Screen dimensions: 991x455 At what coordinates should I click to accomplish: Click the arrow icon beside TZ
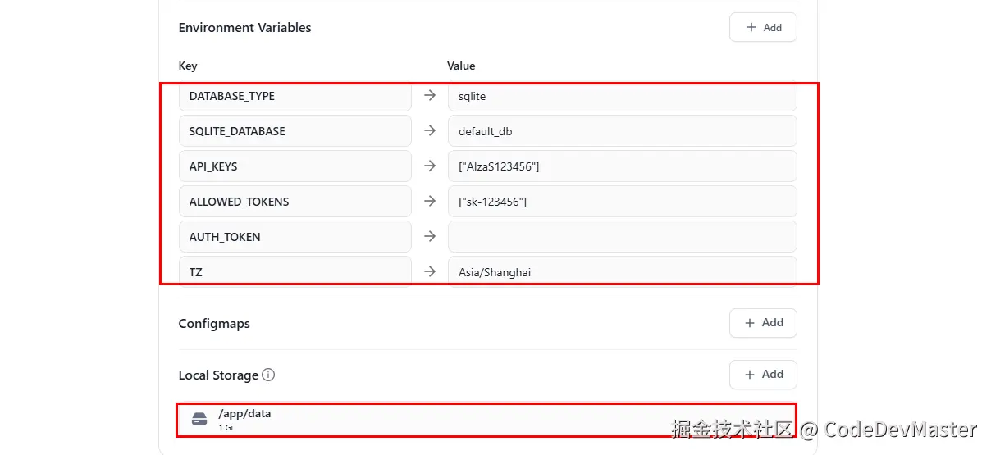coord(430,271)
